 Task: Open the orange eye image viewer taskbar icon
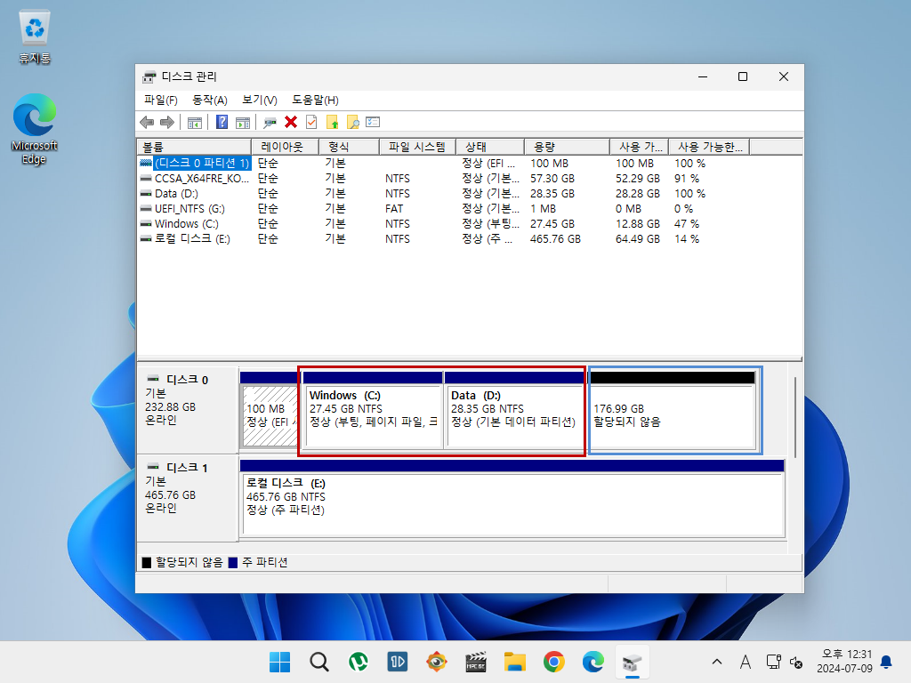coord(436,662)
